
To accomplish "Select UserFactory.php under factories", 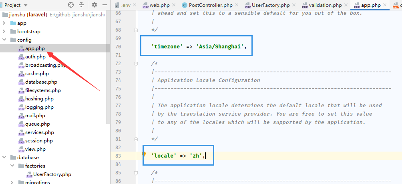I will point(52,174).
